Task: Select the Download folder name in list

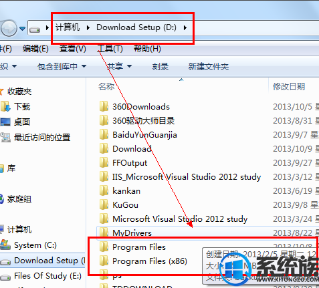Action: point(132,149)
